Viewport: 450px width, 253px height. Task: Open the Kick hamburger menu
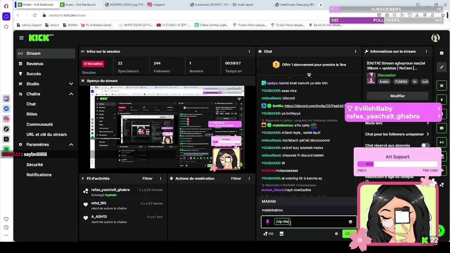click(x=21, y=38)
